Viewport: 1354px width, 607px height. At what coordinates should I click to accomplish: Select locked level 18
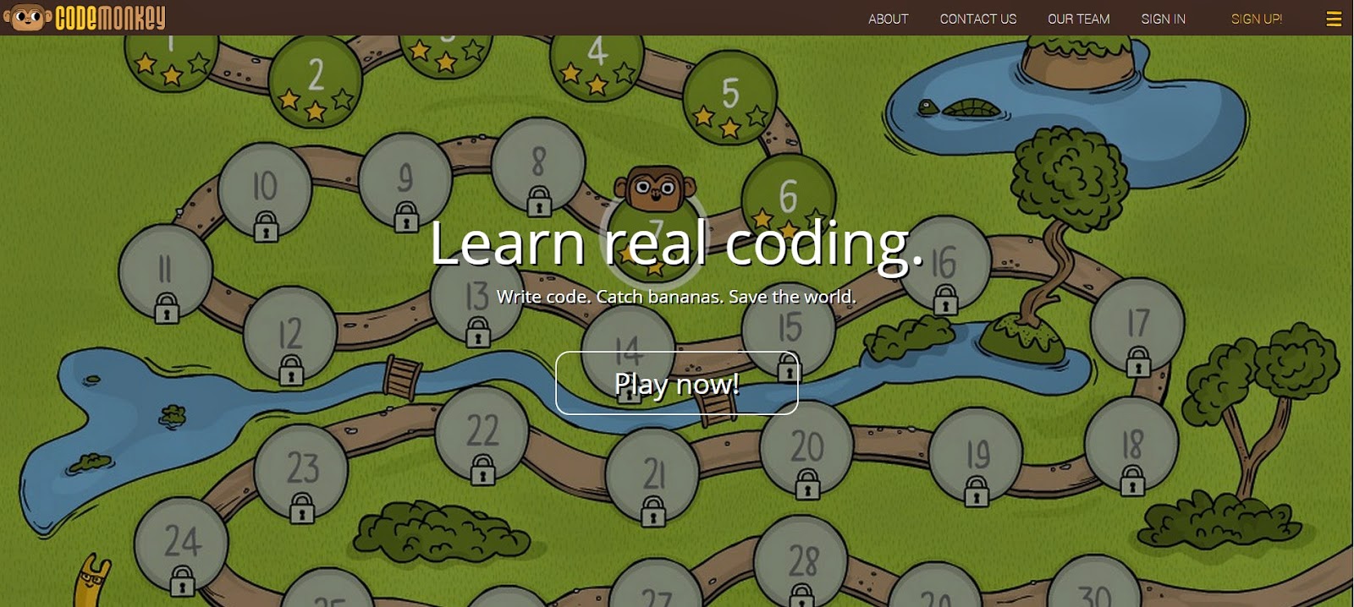point(1131,446)
